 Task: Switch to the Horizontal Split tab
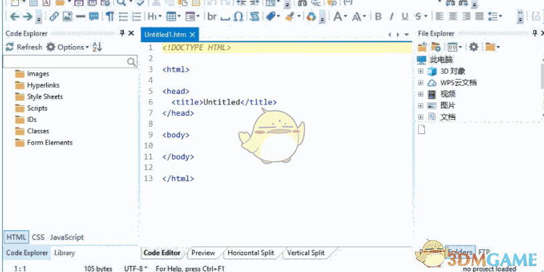(x=251, y=253)
